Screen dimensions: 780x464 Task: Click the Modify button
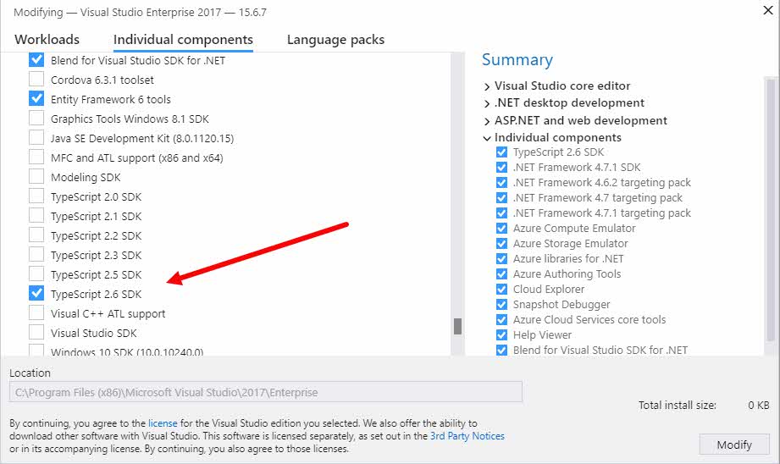tap(734, 445)
